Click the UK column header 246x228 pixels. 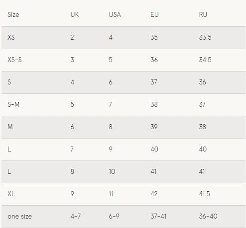[x=75, y=14]
